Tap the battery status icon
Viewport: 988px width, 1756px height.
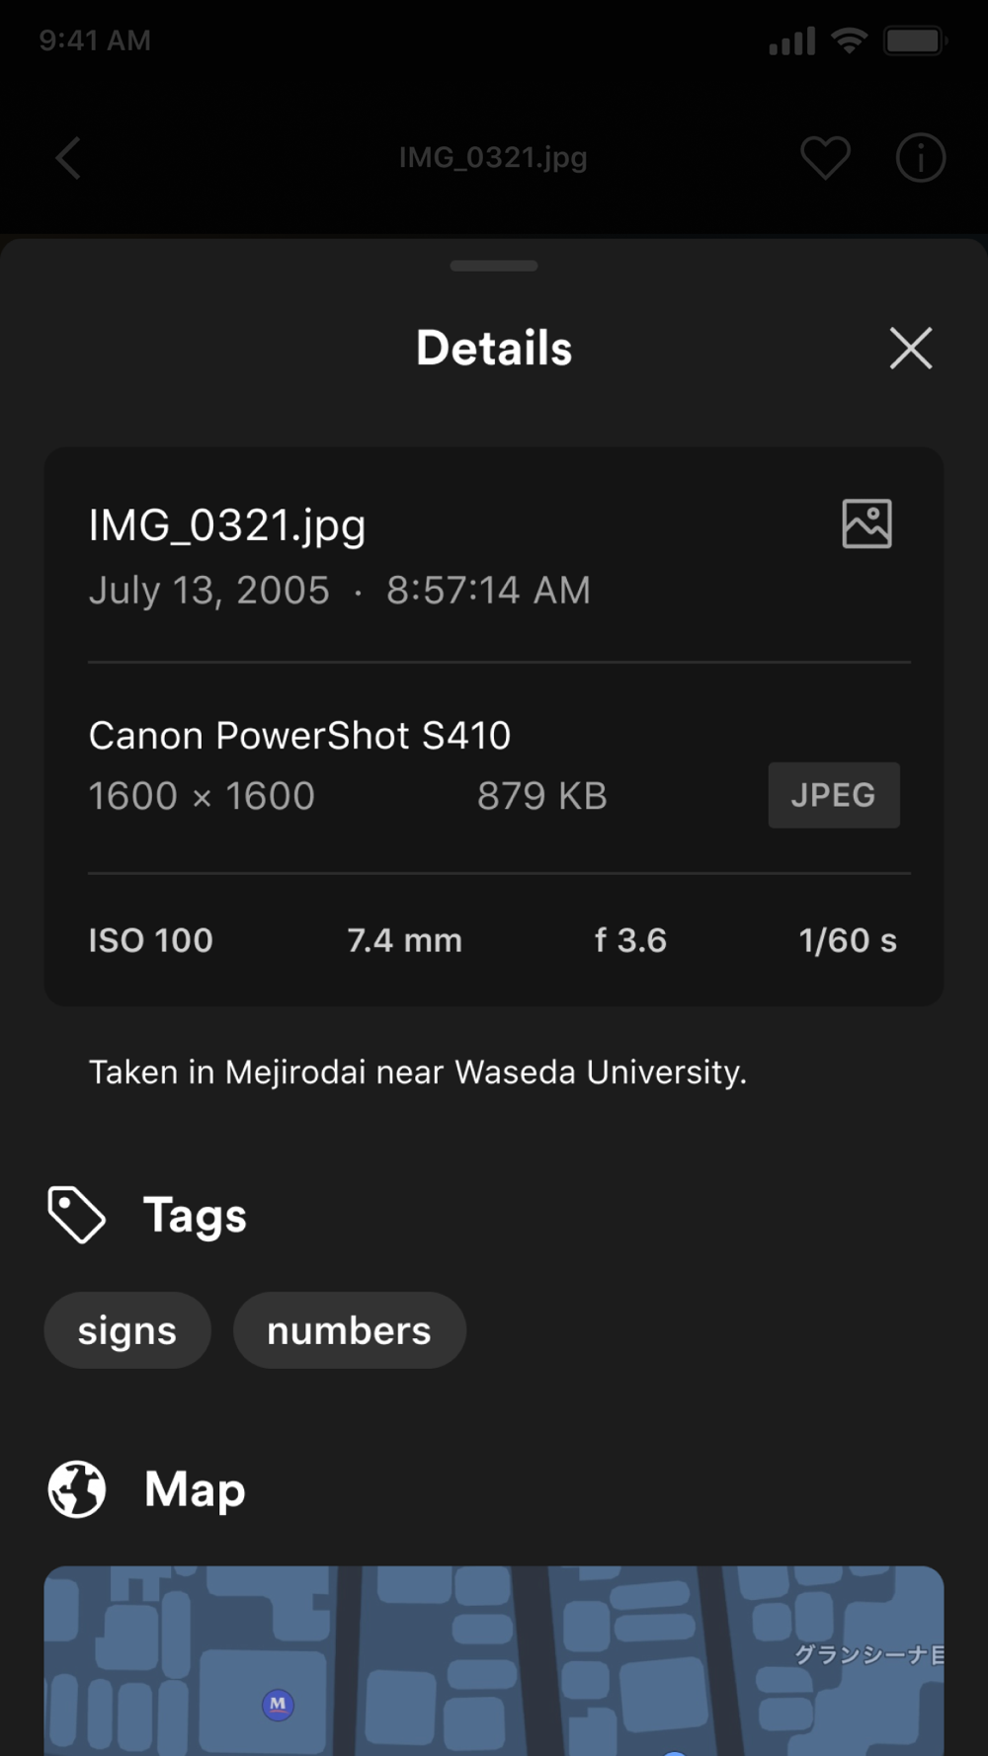pyautogui.click(x=916, y=40)
